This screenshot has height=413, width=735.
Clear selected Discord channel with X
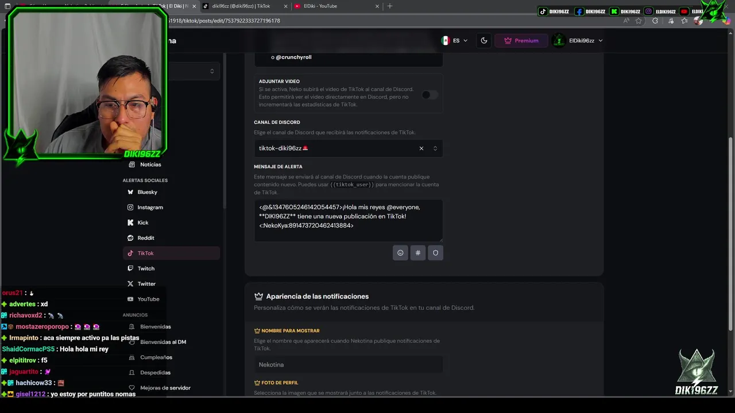pos(421,149)
